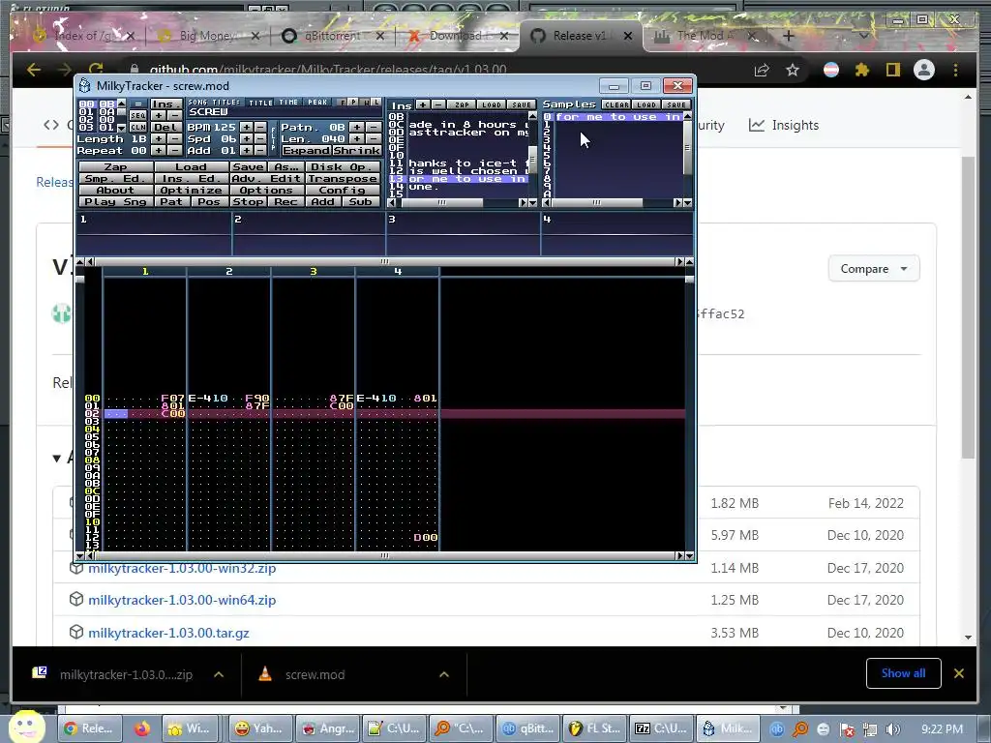Insert an order list position with Ins.
Screen dimensions: 991x743
point(166,104)
